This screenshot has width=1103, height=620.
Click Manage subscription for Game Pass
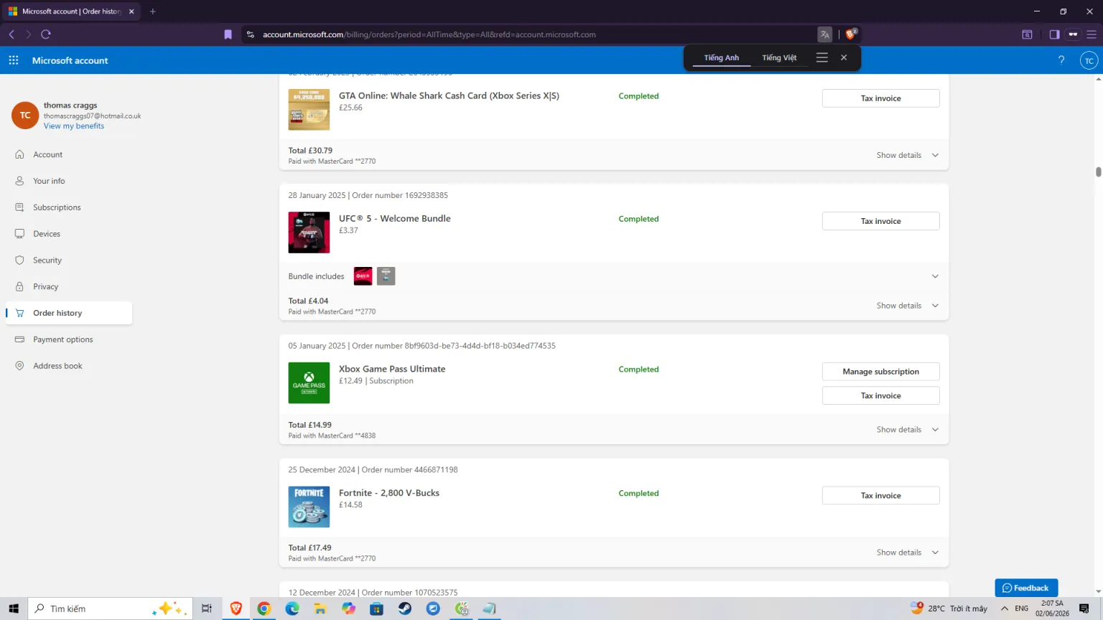tap(880, 372)
